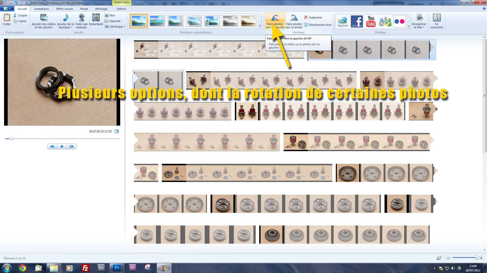
Task: Add a Titre to the film
Action: (x=110, y=15)
